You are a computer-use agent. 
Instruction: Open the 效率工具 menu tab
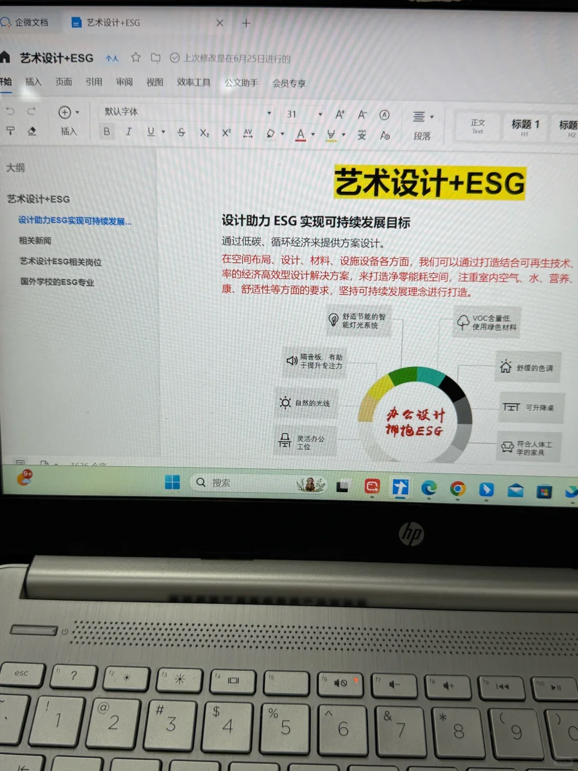[194, 82]
